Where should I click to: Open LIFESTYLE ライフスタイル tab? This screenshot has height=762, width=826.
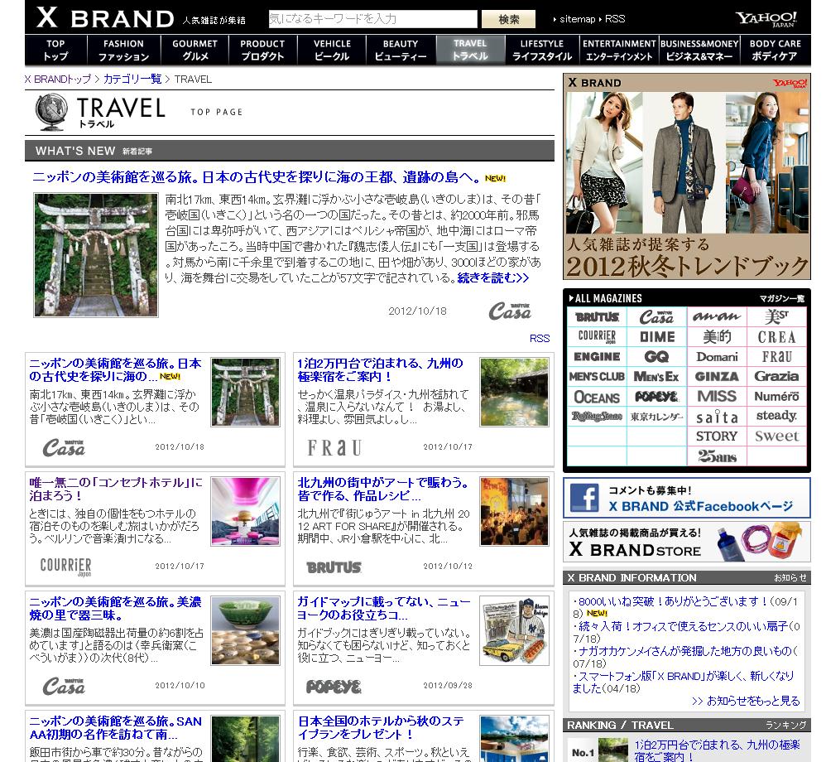coord(542,50)
